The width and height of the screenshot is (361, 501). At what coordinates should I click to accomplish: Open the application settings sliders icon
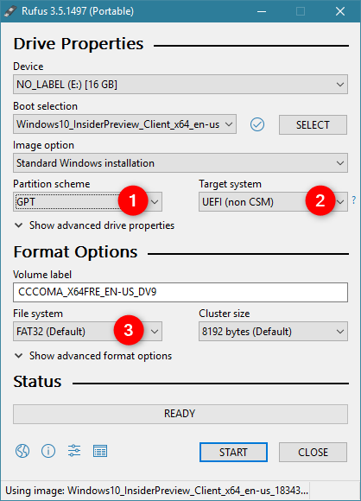coord(74,451)
